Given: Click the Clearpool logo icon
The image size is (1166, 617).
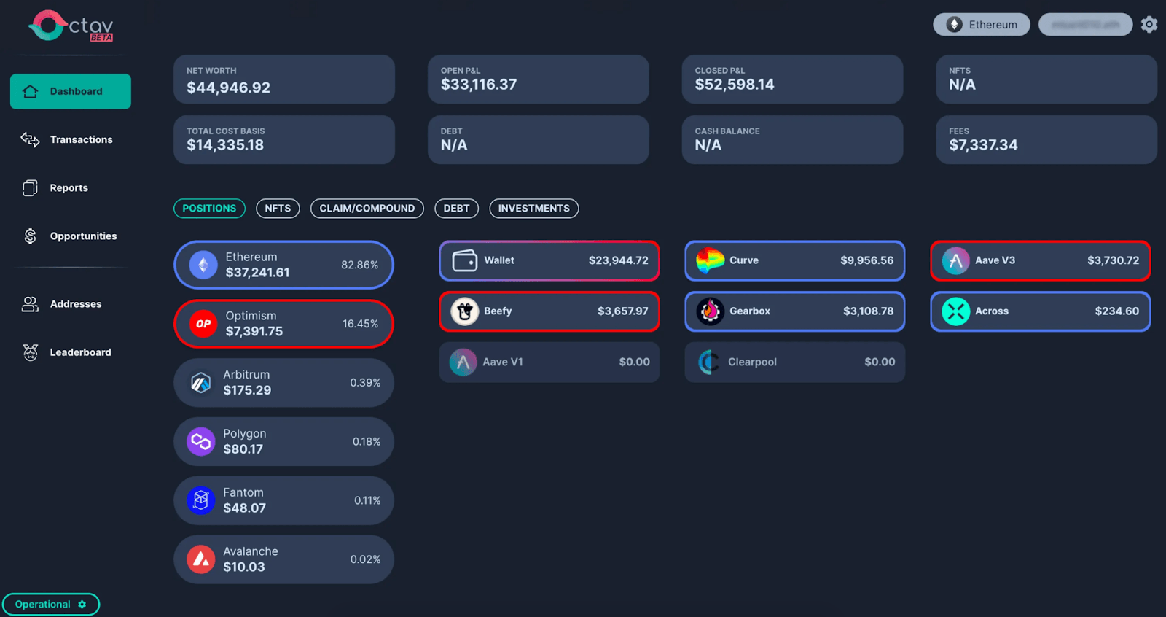Looking at the screenshot, I should [709, 362].
